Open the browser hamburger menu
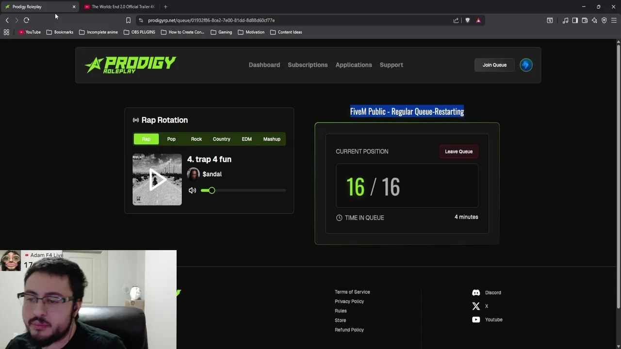The height and width of the screenshot is (349, 621). click(x=614, y=20)
